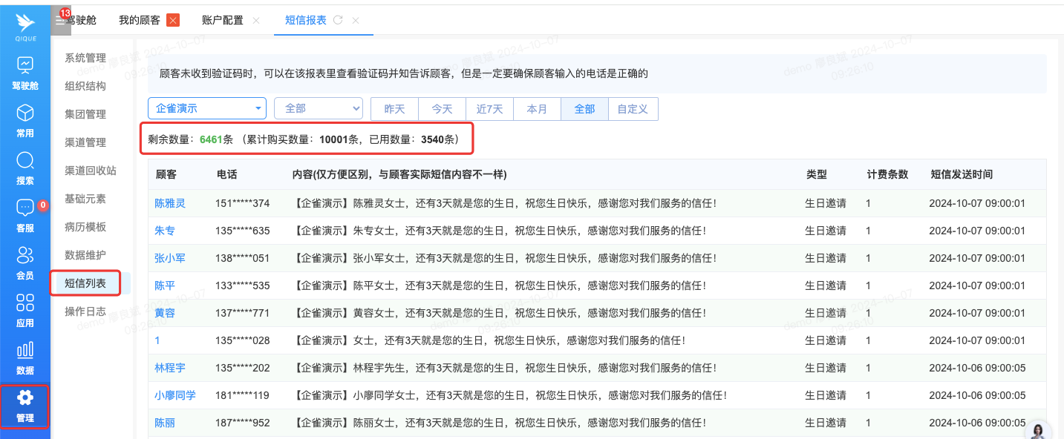Screen dimensions: 1064x439
Task: Refresh the 短信报表 tab
Action: [338, 20]
